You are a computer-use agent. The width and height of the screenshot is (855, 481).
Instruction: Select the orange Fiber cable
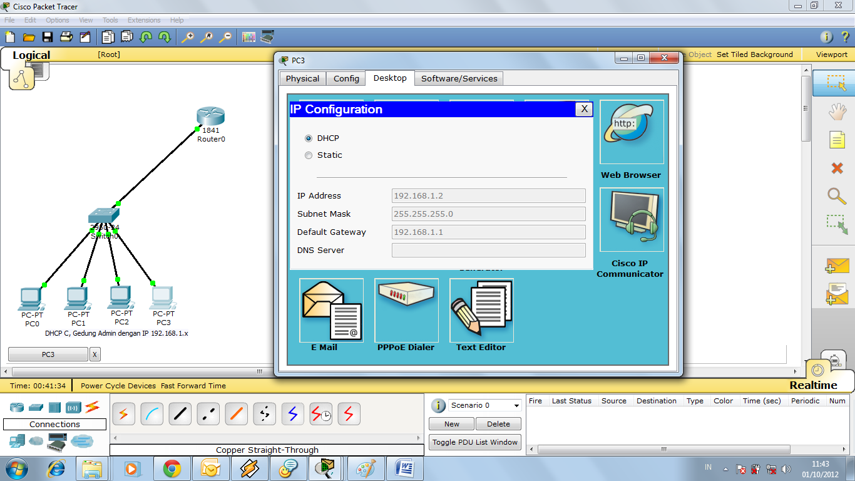pyautogui.click(x=236, y=414)
